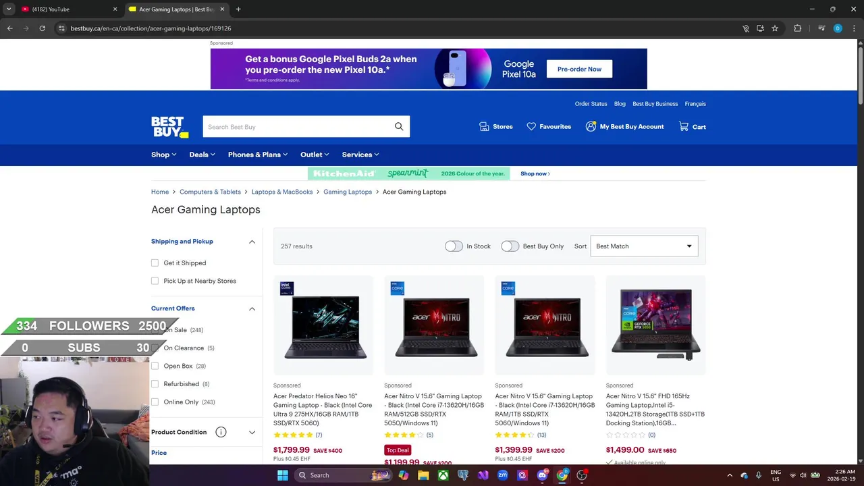Open the Acer Nitro V RTX 5050 docking station thumbnail
This screenshot has height=486, width=864.
[655, 325]
